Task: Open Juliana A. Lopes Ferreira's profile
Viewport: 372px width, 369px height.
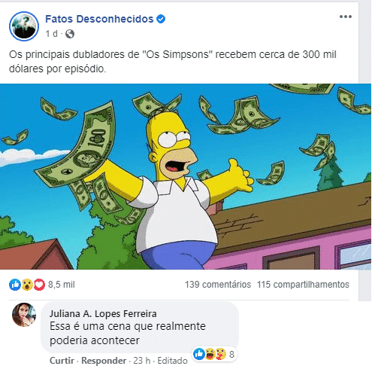Action: pyautogui.click(x=103, y=313)
